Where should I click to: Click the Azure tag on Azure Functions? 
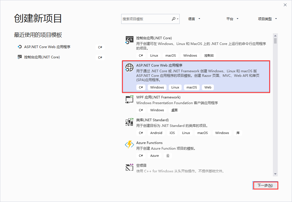(x=155, y=156)
